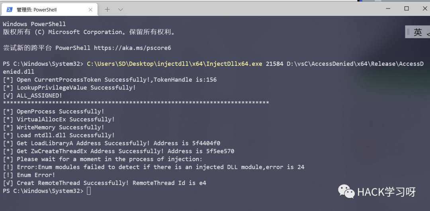Select the 管理员: PowerShell tab

pos(49,10)
